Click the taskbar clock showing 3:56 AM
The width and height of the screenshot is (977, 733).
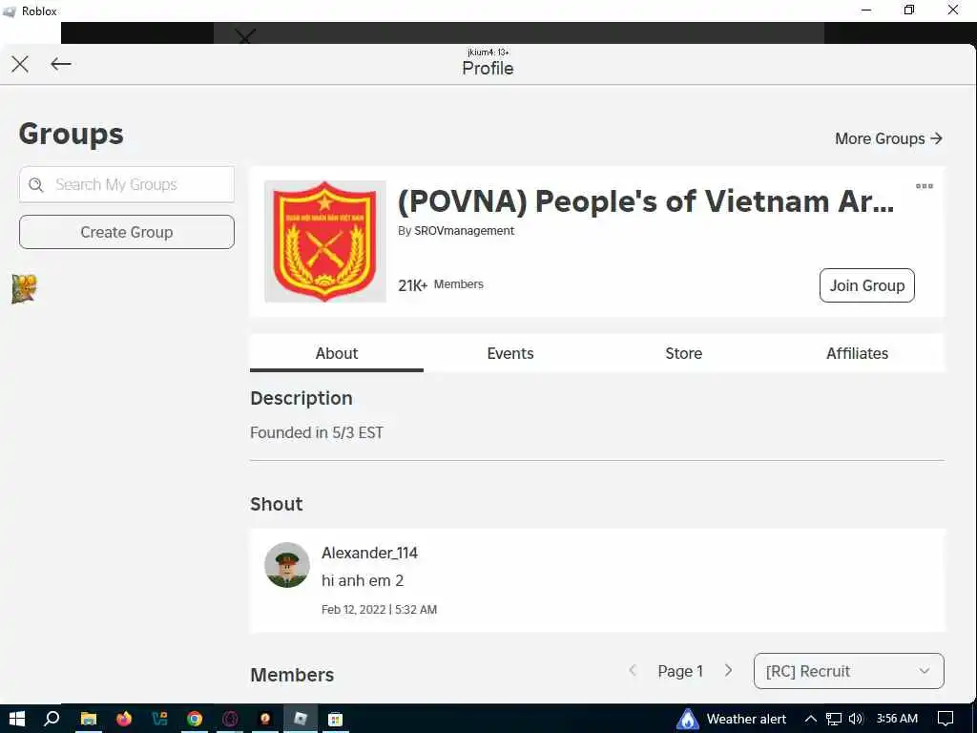897,719
